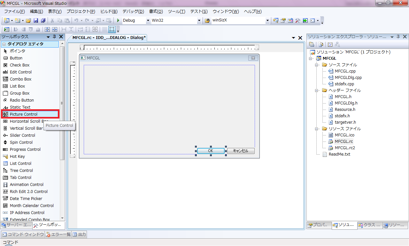409x246 pixels.
Task: Click the OK button on the MFCGL dialog
Action: [211, 150]
